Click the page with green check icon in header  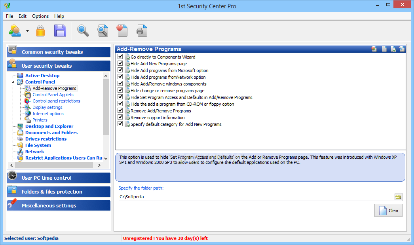coord(393,49)
